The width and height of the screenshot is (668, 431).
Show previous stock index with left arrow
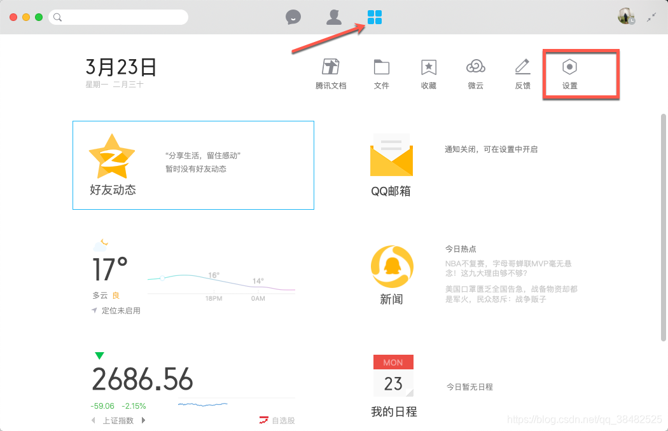click(94, 420)
